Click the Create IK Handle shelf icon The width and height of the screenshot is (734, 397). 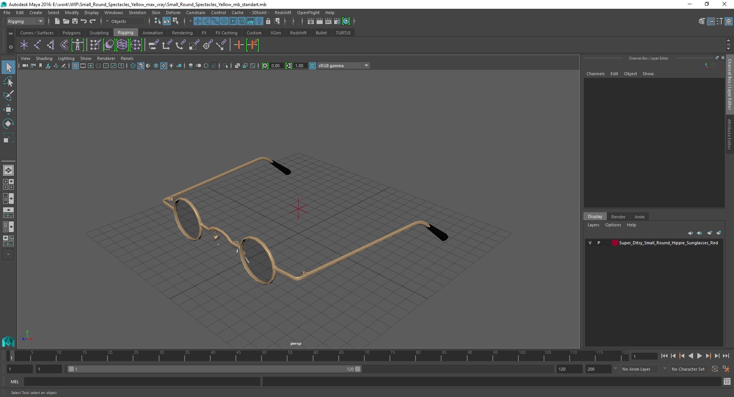click(x=50, y=45)
